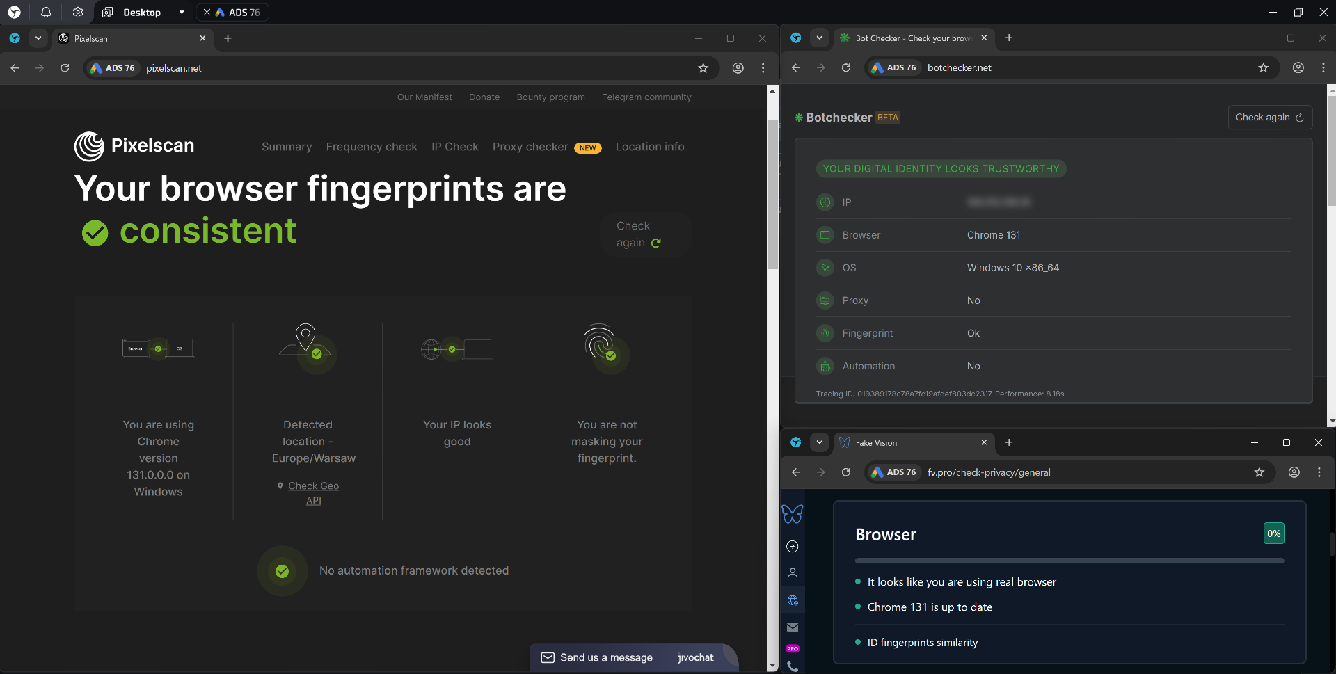Open notifications bell in top bar
Viewport: 1336px width, 674px height.
pos(46,12)
